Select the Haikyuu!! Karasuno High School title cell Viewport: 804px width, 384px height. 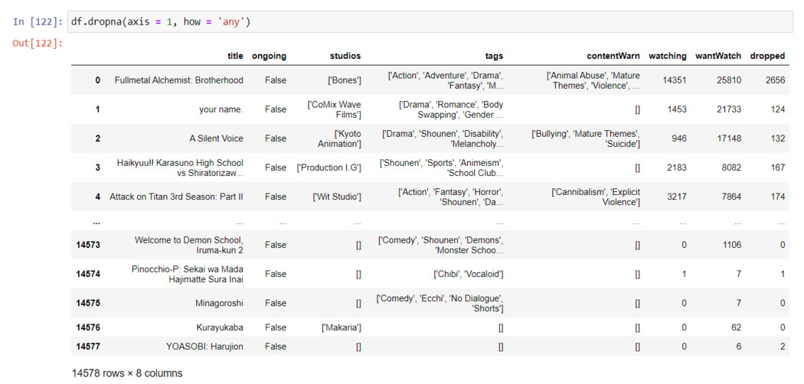pos(180,168)
